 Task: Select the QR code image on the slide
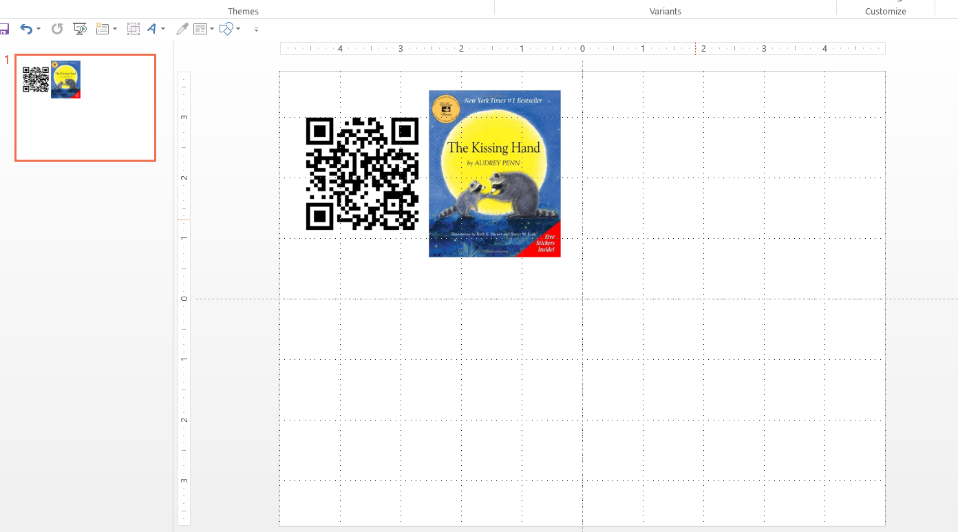(363, 174)
